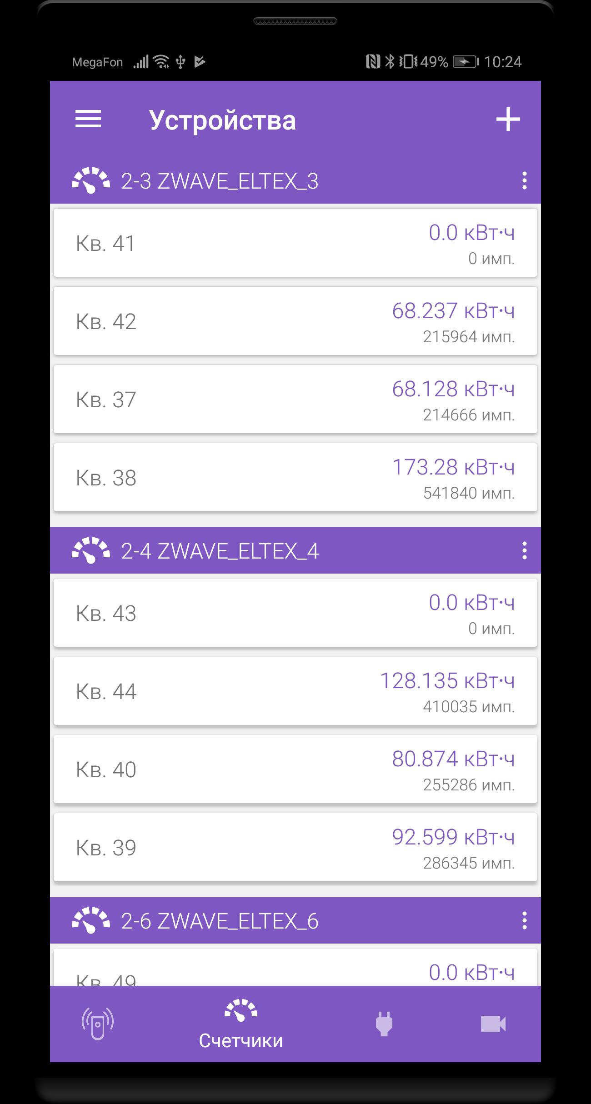Open options for 2-3 ZWAVE_ELTEX_3

(x=524, y=181)
